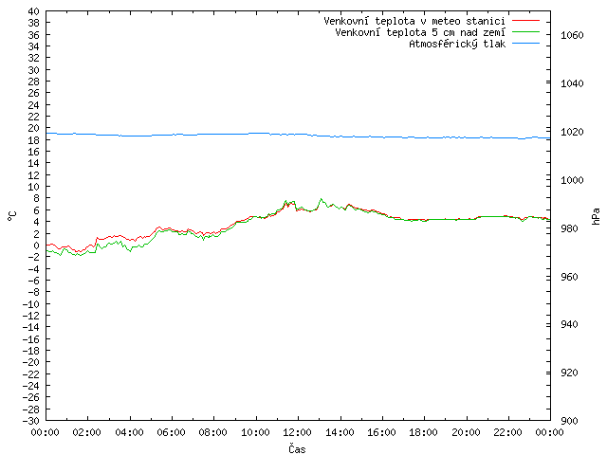The image size is (607, 455).
Task: Click the '18:00' time axis label
Action: click(424, 432)
